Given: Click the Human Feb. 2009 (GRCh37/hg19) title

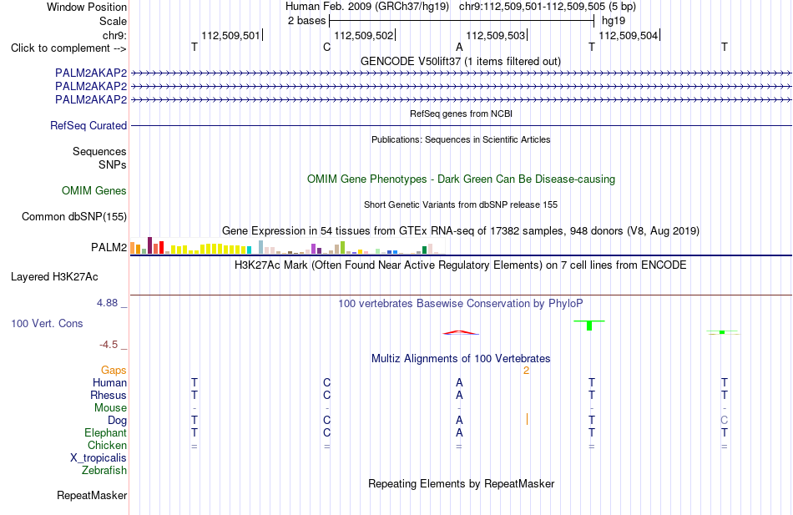Looking at the screenshot, I should 367,7.
